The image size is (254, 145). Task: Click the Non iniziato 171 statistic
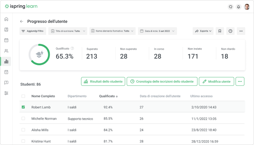[x=194, y=54]
